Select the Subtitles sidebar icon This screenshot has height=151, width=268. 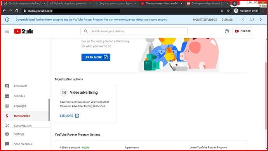[7, 96]
